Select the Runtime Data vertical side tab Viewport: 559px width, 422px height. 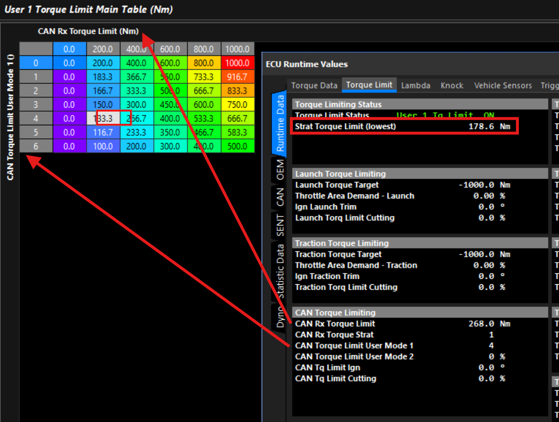pyautogui.click(x=280, y=123)
